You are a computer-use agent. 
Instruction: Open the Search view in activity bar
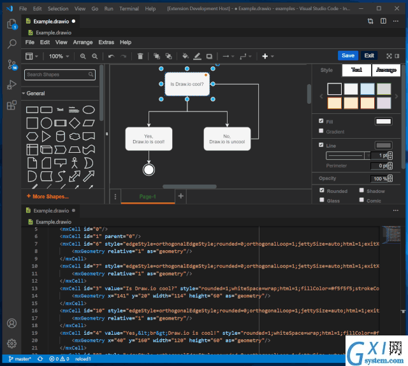(11, 44)
